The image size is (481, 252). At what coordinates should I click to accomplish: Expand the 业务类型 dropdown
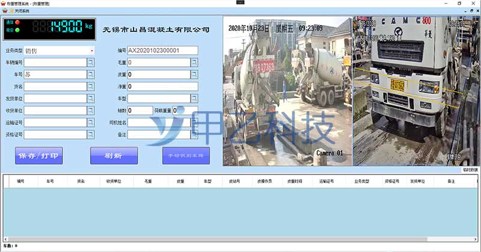pos(91,51)
